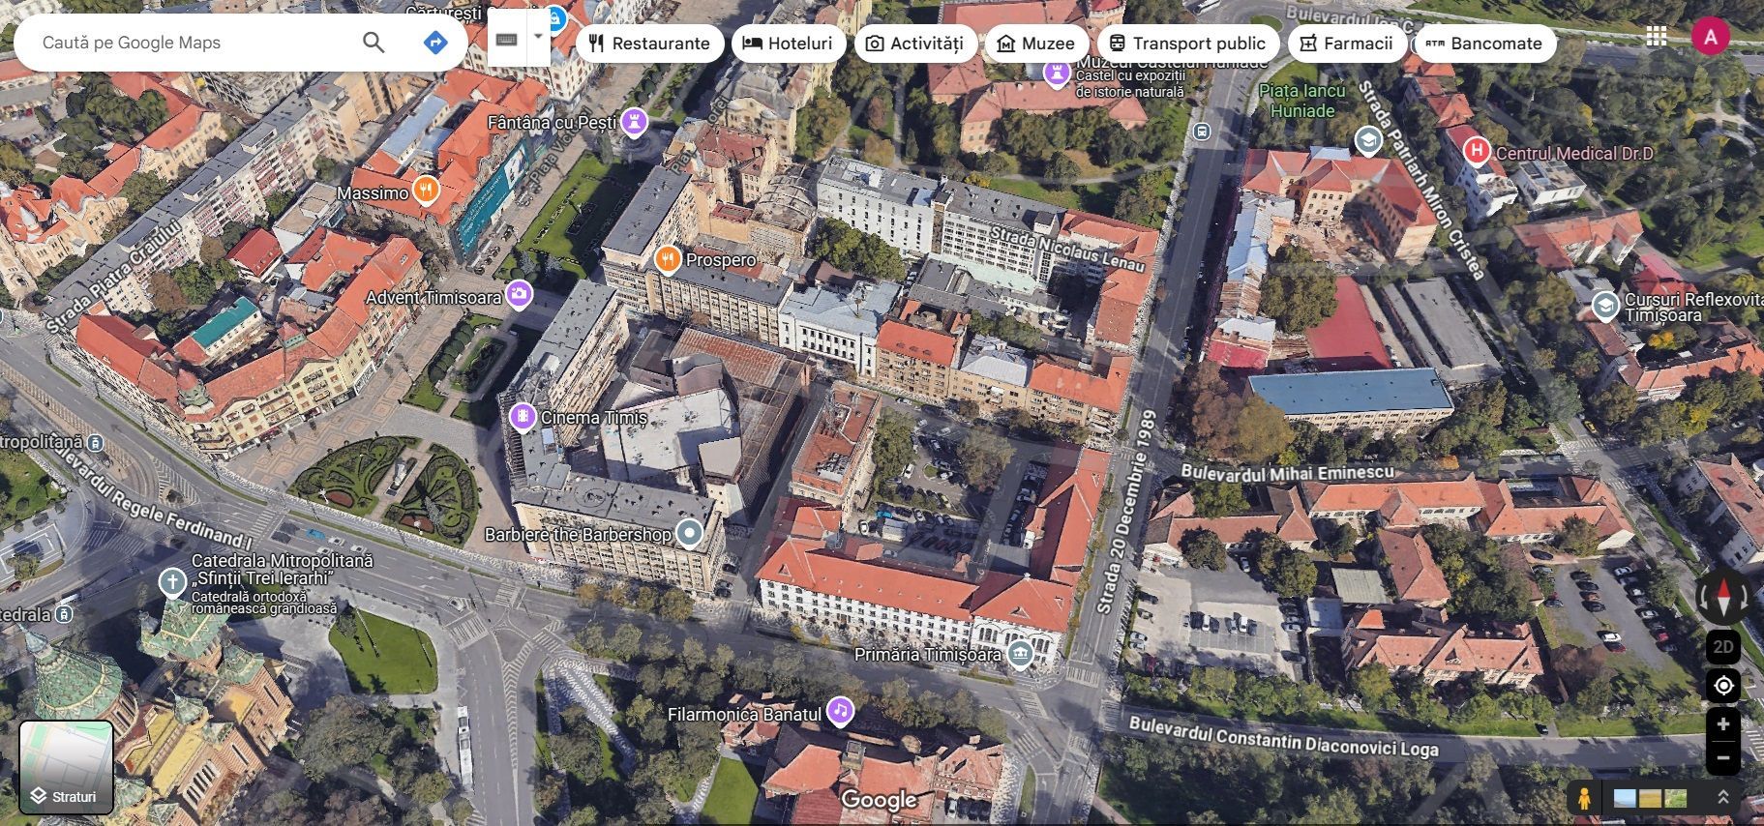The width and height of the screenshot is (1764, 826).
Task: Open the account avatar 'A'
Action: point(1711,37)
